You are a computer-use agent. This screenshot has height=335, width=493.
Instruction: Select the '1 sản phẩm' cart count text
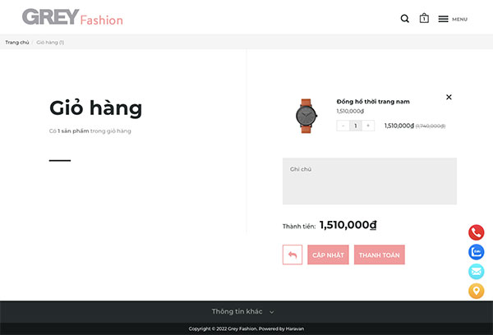[x=73, y=131]
